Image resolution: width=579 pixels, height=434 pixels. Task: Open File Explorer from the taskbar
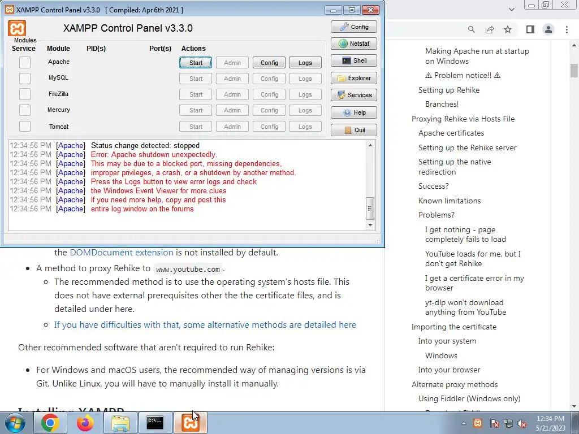120,423
